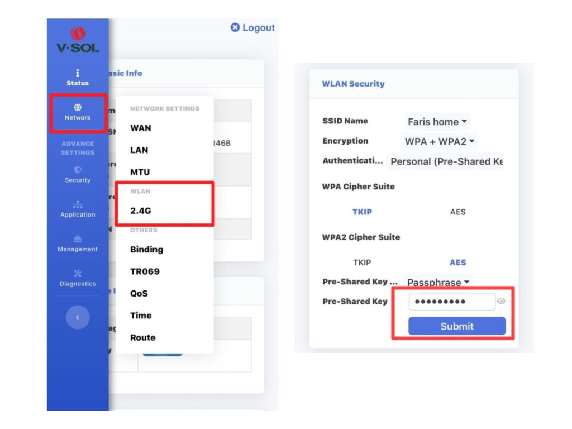Open the Pre-Shared Key format Passphrase dropdown
The height and width of the screenshot is (429, 572).
coord(438,282)
